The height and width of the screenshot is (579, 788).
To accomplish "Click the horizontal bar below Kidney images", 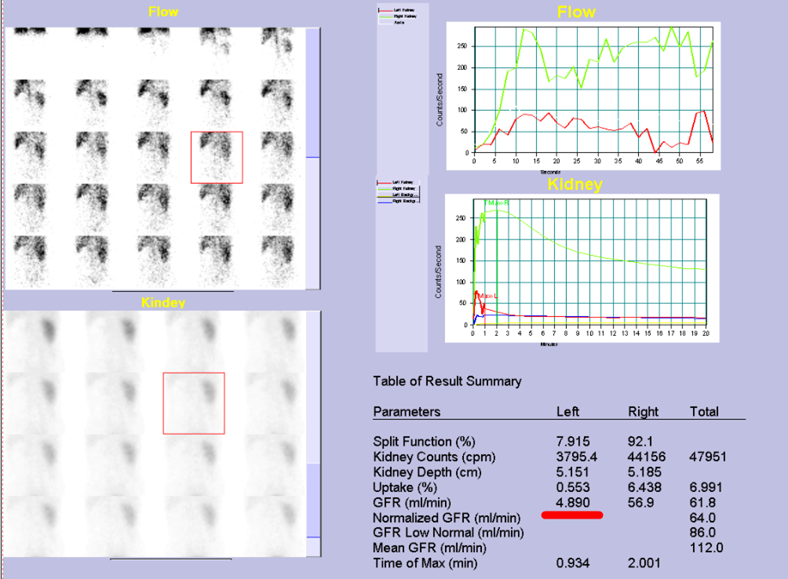I will (x=170, y=559).
